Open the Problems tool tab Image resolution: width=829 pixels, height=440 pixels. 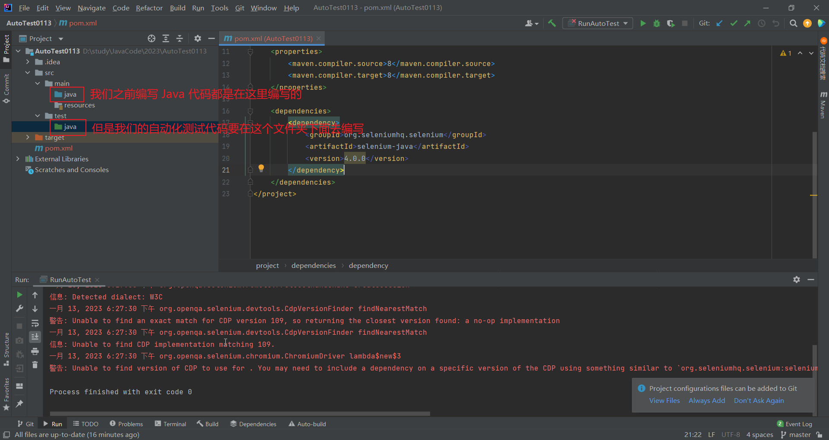point(126,424)
